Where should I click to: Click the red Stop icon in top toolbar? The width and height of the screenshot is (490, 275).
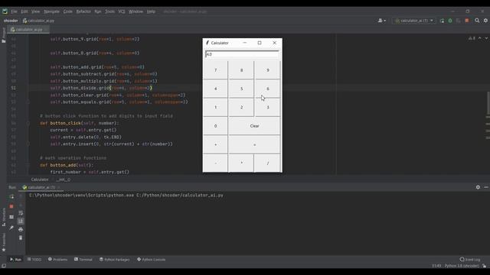coord(467,21)
